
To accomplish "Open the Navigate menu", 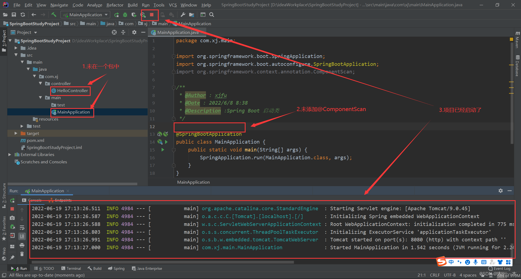I will (59, 5).
